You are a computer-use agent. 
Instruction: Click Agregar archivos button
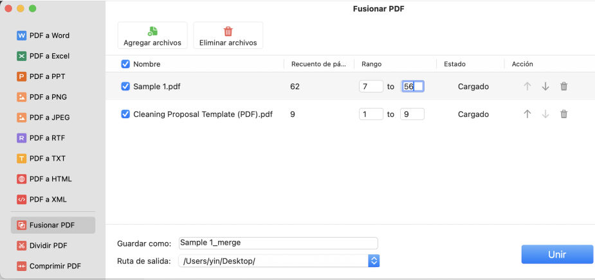tap(152, 35)
